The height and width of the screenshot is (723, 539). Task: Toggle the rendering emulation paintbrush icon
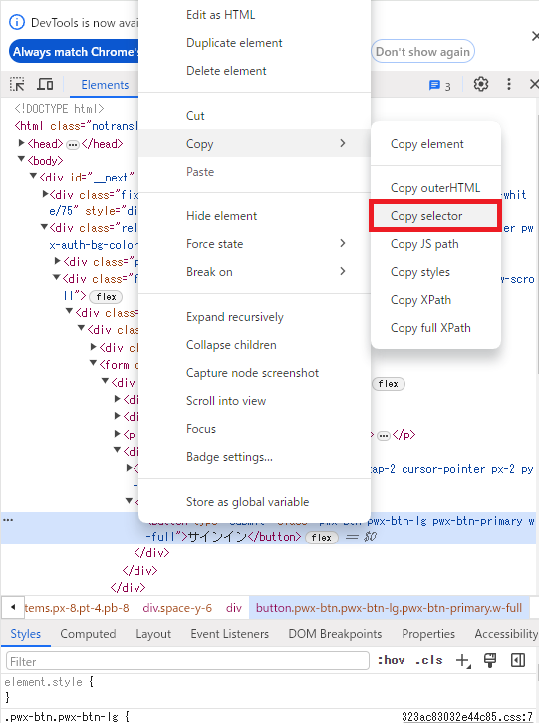[x=490, y=661]
